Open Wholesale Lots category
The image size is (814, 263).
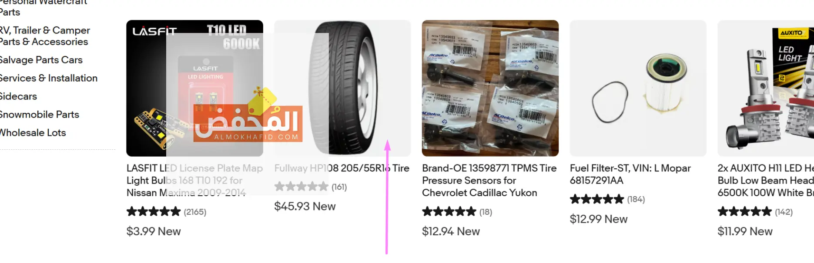[x=33, y=133]
